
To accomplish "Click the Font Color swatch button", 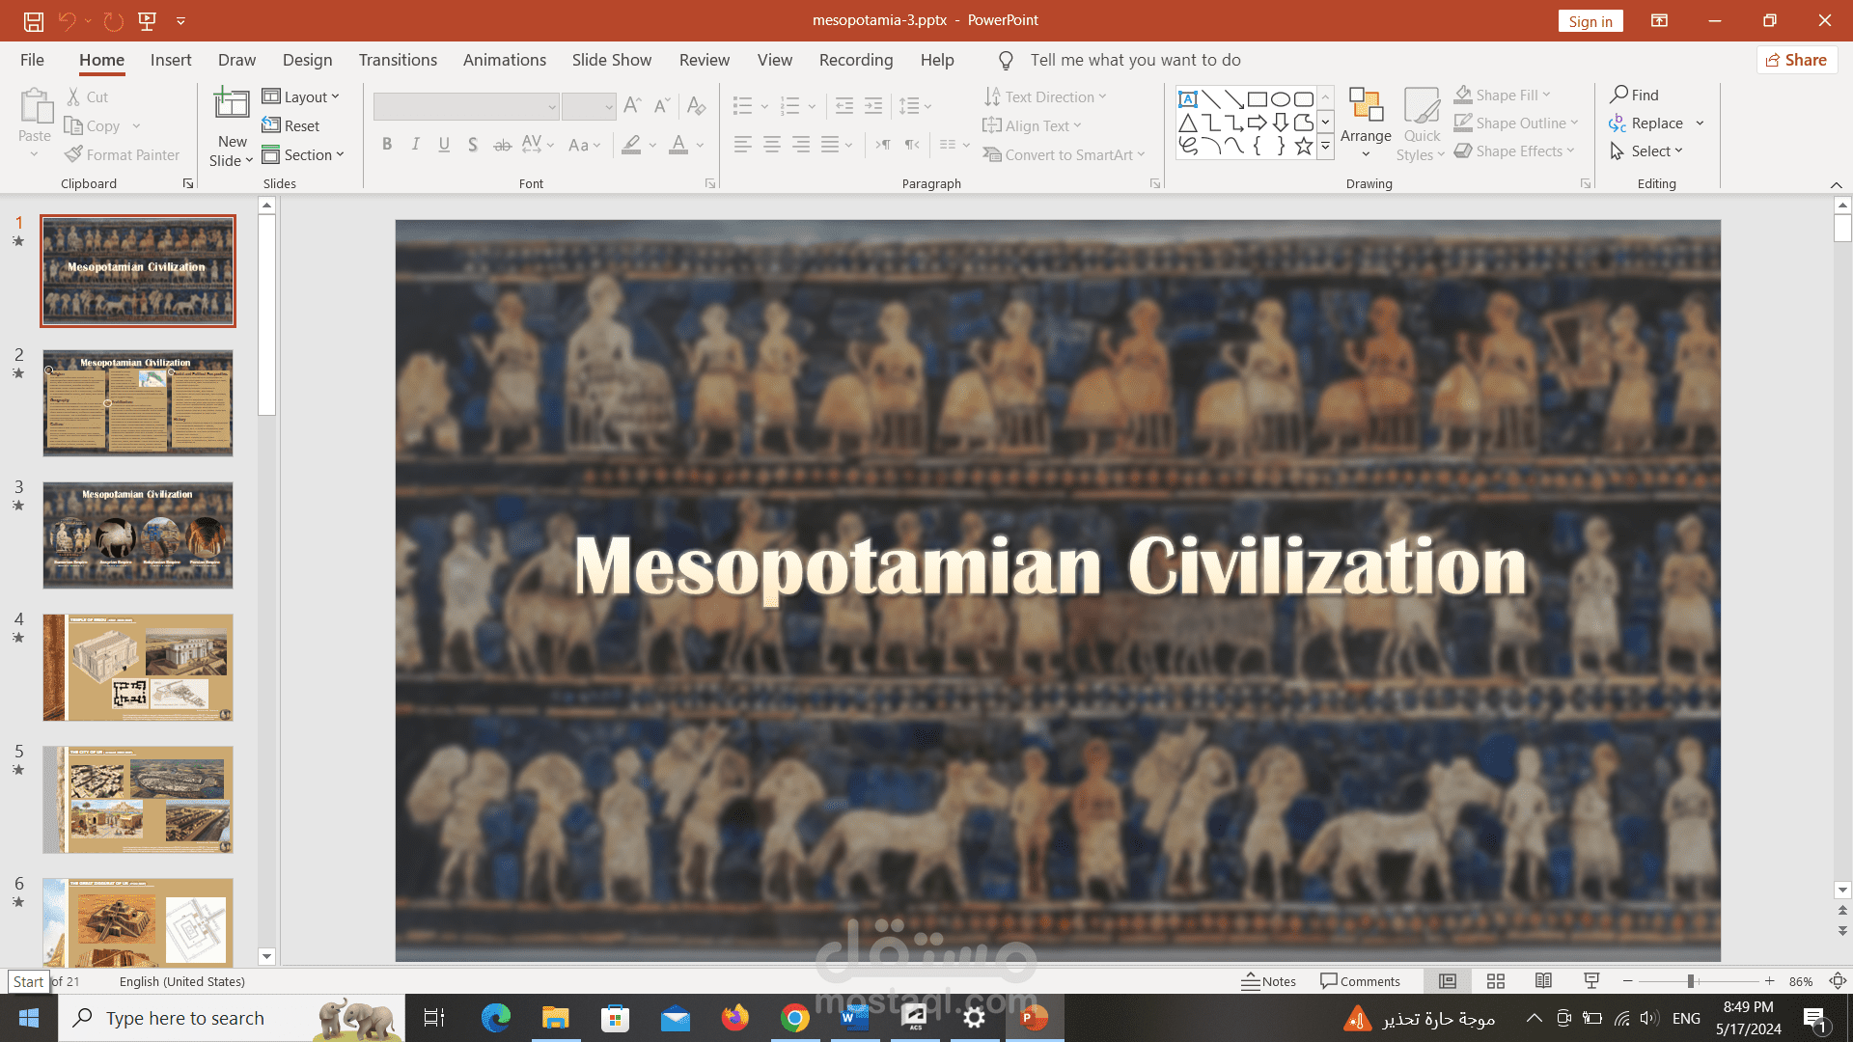I will click(678, 145).
